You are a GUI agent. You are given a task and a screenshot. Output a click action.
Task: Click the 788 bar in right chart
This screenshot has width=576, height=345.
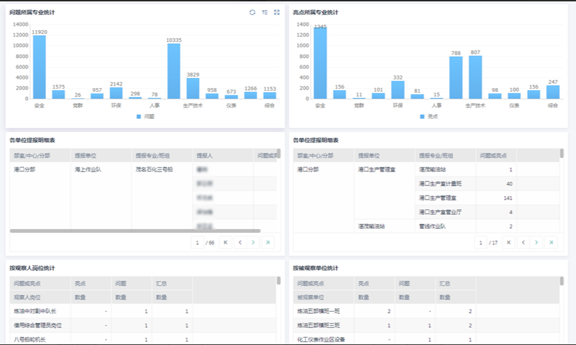pyautogui.click(x=456, y=78)
